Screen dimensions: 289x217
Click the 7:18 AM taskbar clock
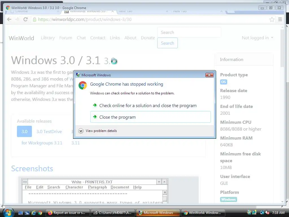[278, 212]
